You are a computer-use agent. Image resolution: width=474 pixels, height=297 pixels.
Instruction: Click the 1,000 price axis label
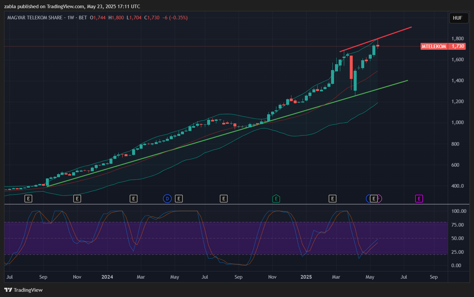click(458, 122)
